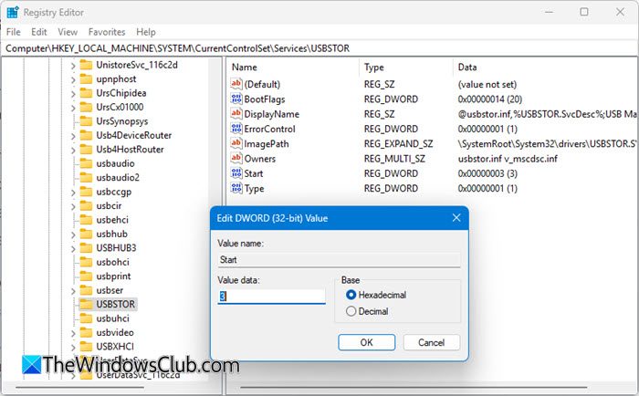Open the Favorites menu
The height and width of the screenshot is (396, 639).
pyautogui.click(x=107, y=32)
